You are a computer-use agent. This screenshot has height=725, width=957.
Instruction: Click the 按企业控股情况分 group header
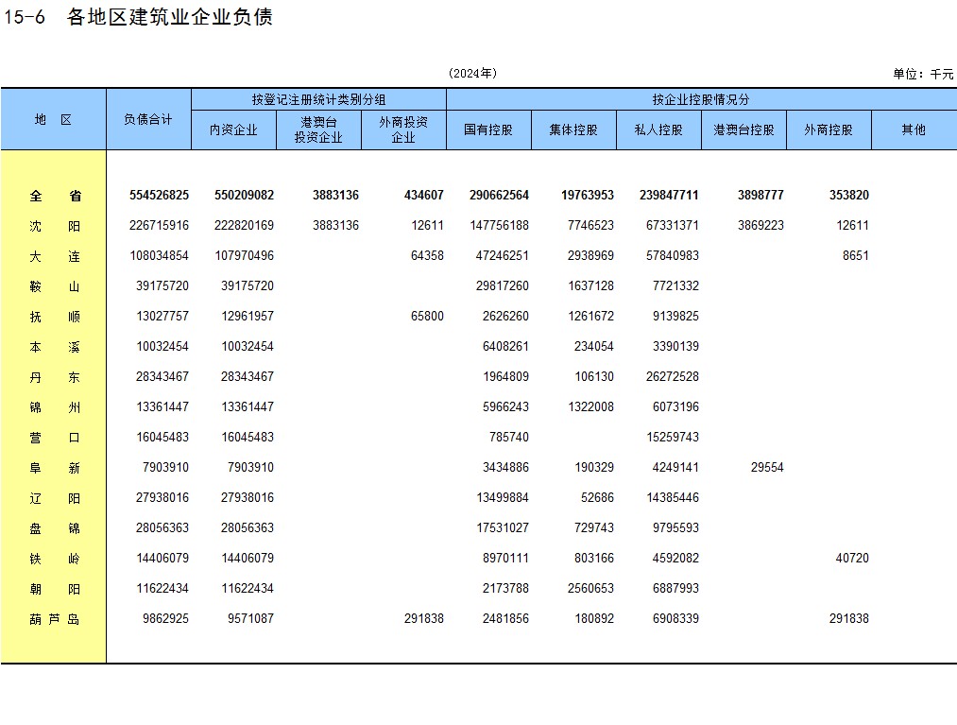coord(701,99)
